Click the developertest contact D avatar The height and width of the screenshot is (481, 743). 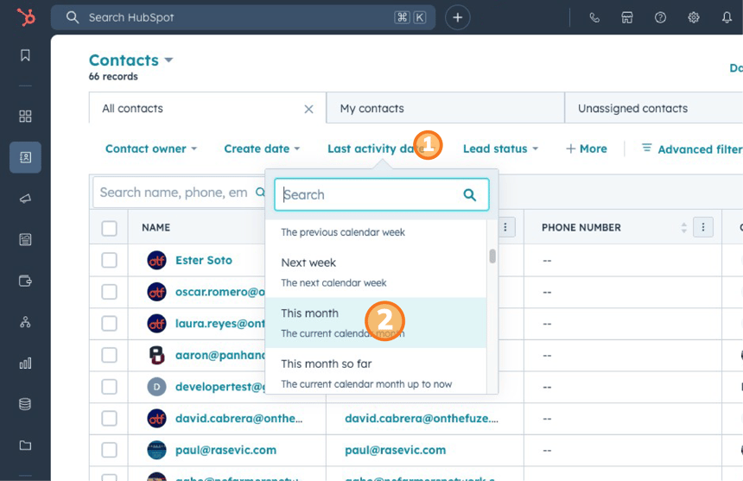pos(156,387)
